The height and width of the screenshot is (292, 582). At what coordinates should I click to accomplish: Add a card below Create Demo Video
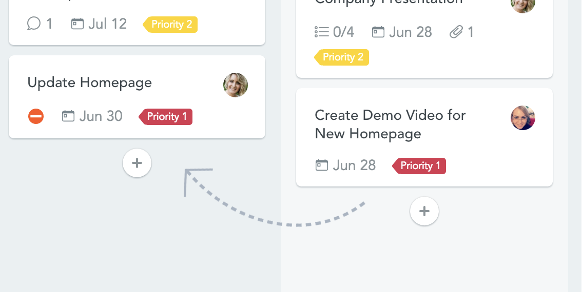coord(424,211)
